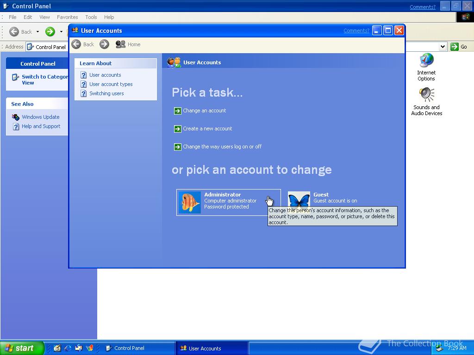Click green Forward button in Control Panel
474x355 pixels.
pos(50,32)
